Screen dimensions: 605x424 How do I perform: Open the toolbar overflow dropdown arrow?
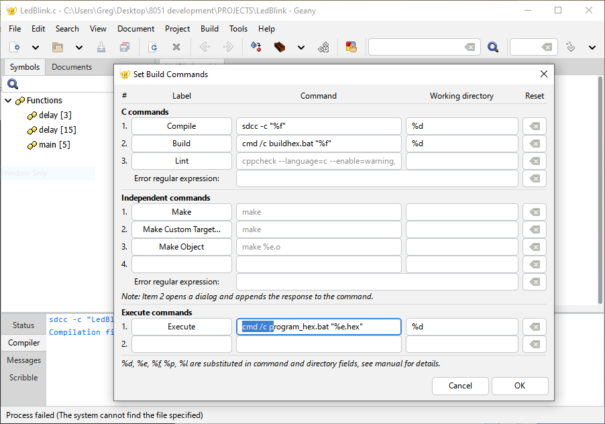[x=592, y=48]
